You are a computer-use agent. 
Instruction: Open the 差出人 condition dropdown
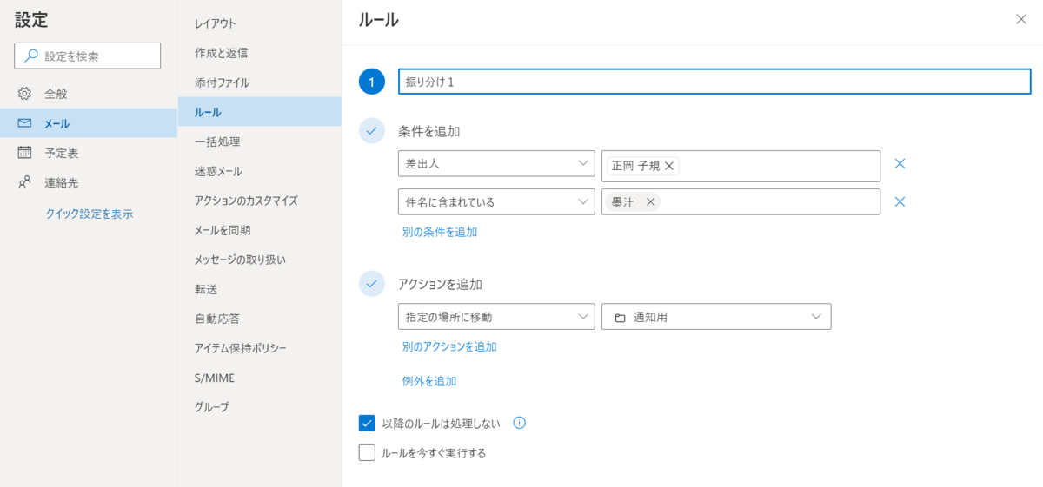496,164
